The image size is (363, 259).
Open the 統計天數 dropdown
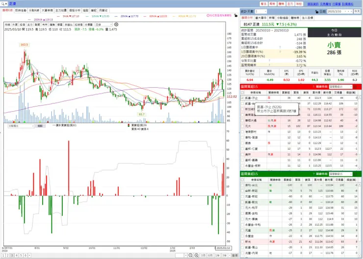pyautogui.click(x=261, y=11)
